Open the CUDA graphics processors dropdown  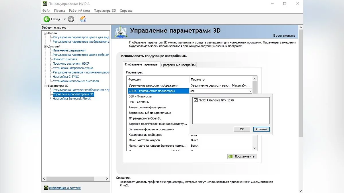250,91
